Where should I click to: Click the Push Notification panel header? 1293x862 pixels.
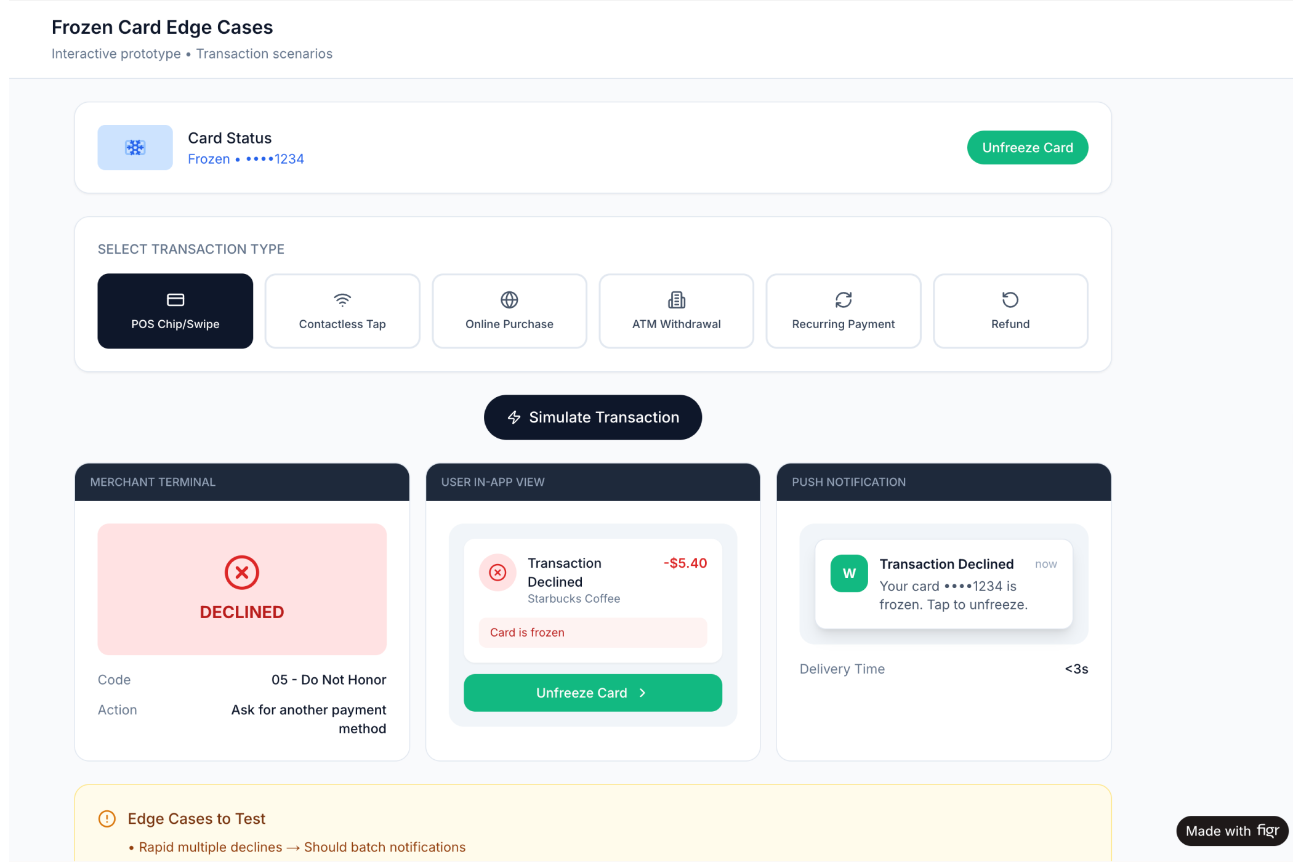943,482
